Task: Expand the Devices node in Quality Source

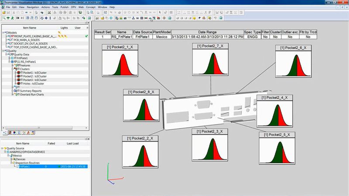Action: tap(11, 159)
